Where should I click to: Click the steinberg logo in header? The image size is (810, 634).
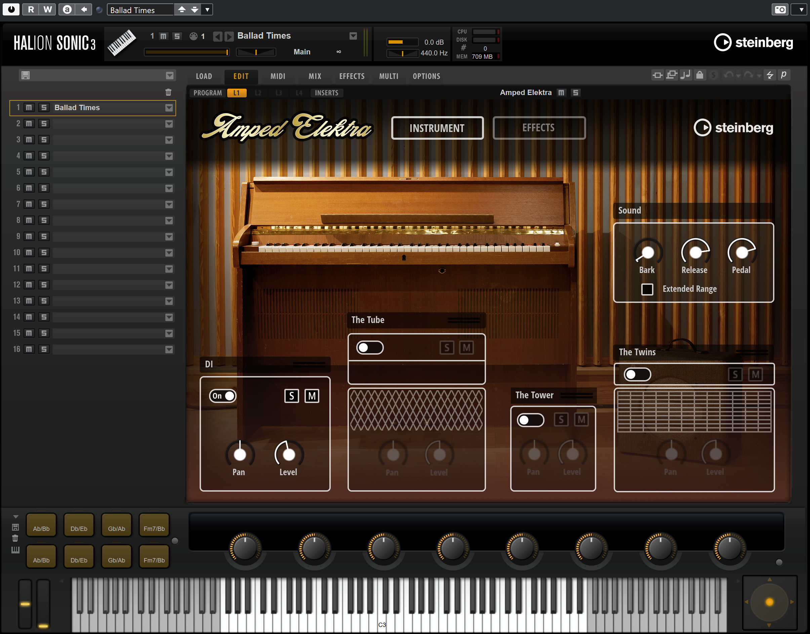tap(753, 43)
